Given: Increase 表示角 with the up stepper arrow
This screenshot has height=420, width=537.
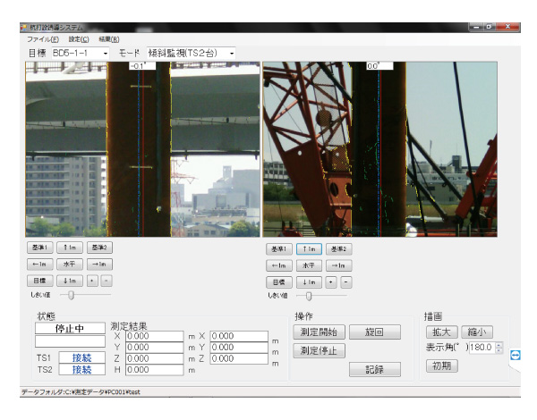Looking at the screenshot, I should pos(499,345).
